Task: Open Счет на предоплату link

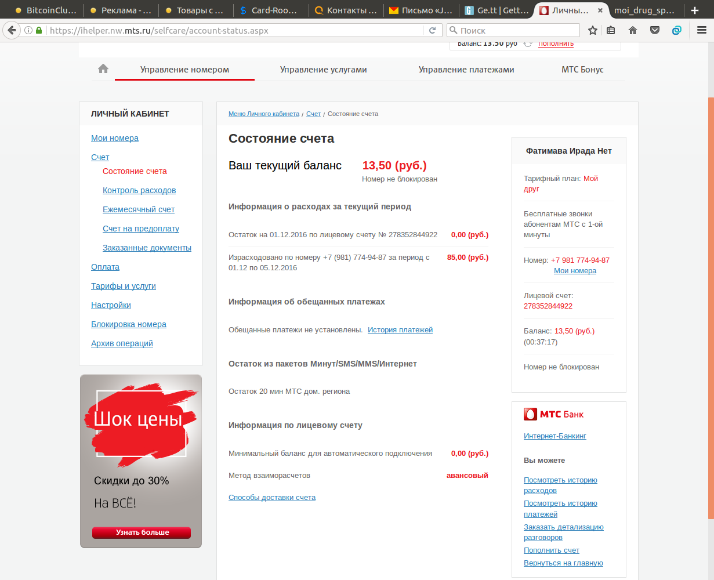Action: tap(141, 229)
